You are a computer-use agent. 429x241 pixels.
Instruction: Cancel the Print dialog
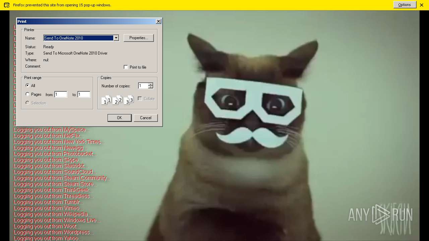145,118
